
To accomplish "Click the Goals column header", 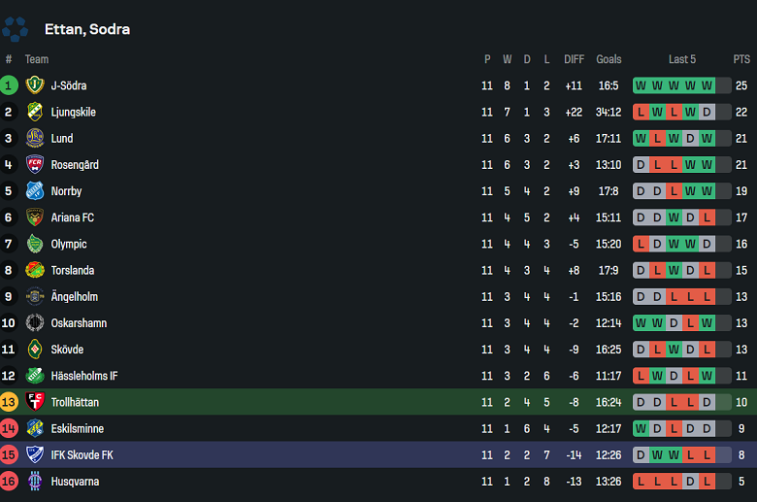I will (609, 59).
